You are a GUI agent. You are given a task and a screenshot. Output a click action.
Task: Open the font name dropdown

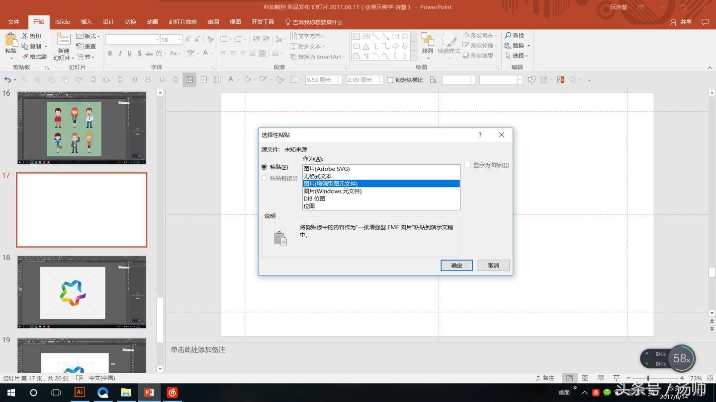[157, 39]
